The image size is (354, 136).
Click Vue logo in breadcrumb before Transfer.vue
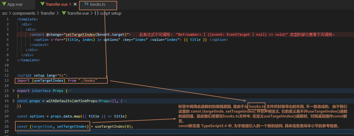[64, 13]
